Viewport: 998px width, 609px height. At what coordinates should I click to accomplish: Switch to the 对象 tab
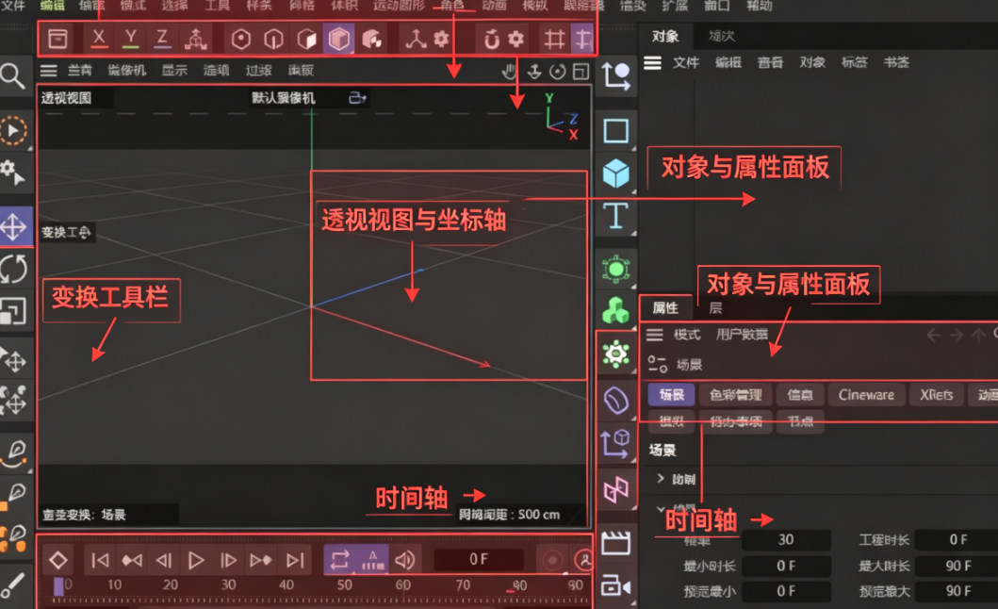[x=665, y=37]
